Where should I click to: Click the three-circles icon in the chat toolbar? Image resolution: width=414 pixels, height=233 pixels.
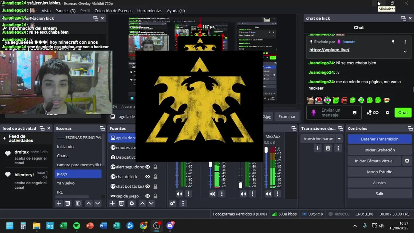pos(369,113)
